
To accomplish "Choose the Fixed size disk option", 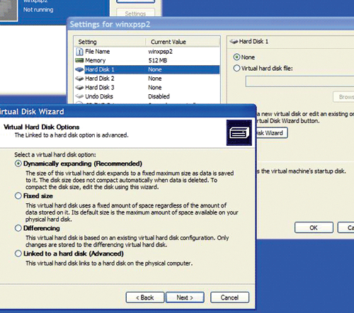I will point(18,196).
